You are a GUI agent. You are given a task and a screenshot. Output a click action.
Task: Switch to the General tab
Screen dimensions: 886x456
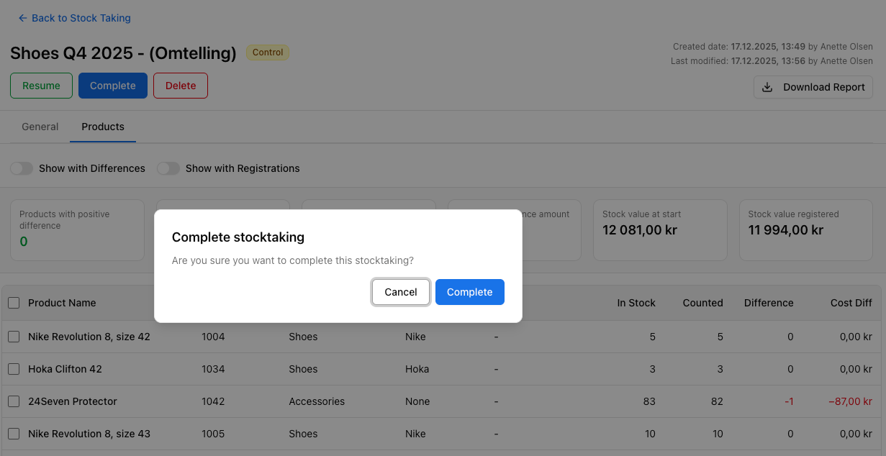coord(40,127)
